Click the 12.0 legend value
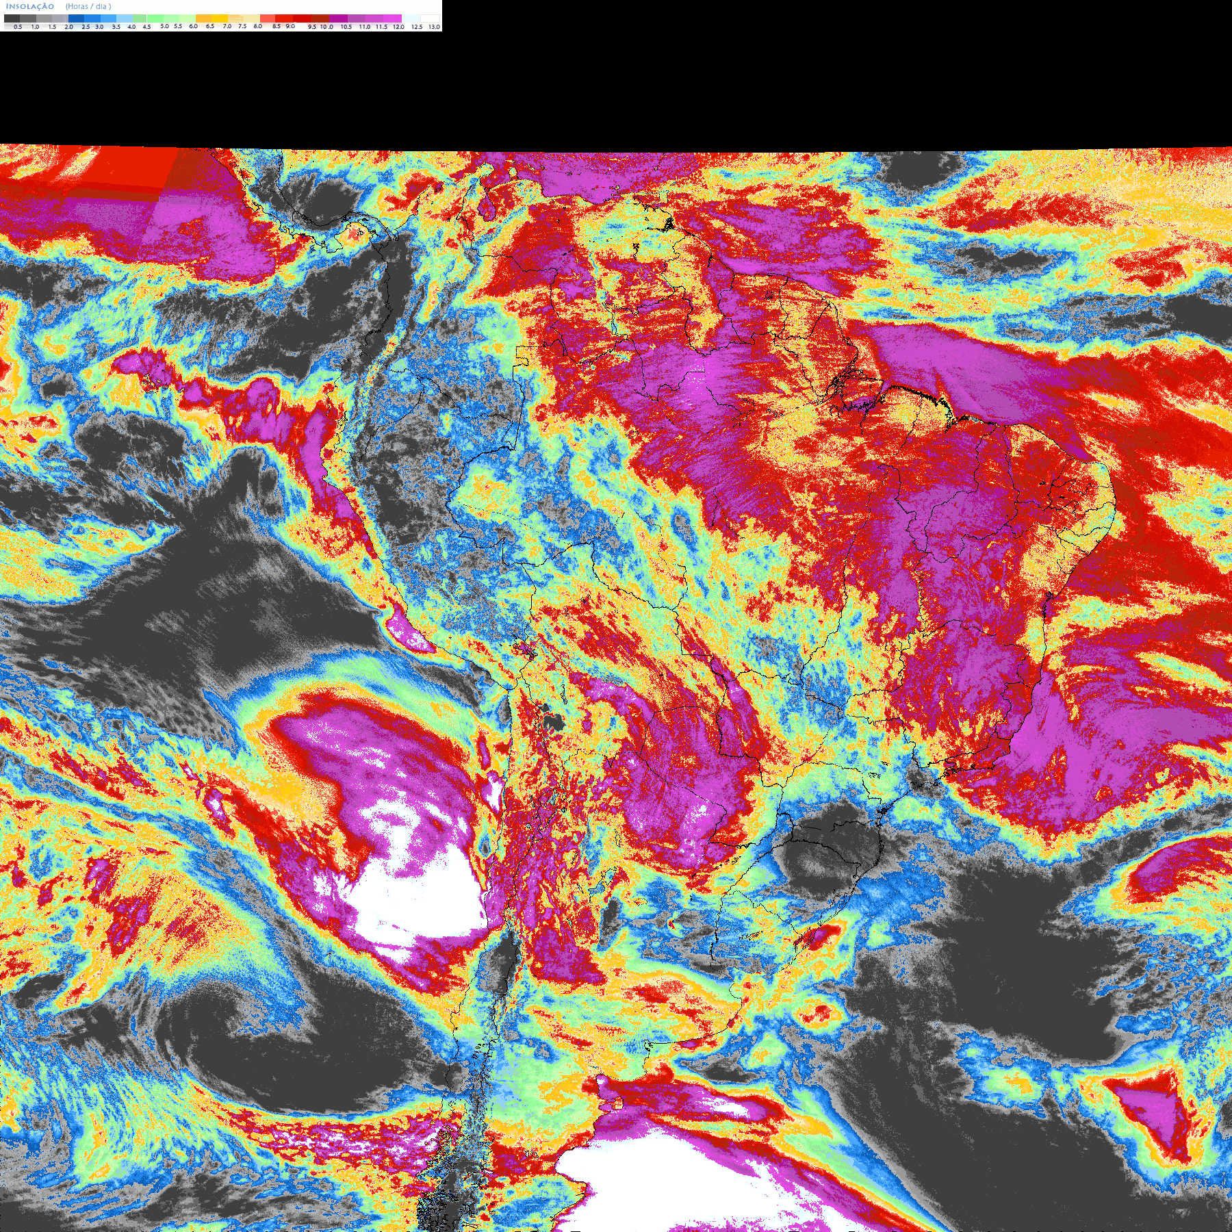 (x=398, y=27)
